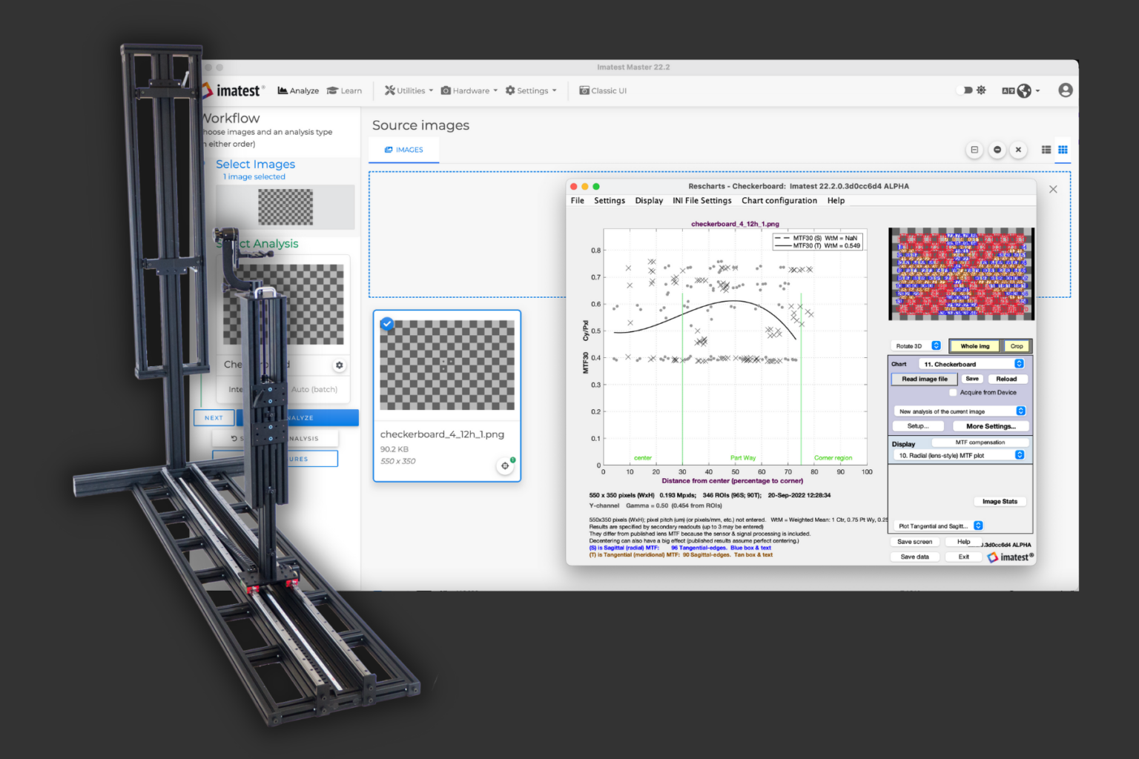Open the user account profile icon

1065,90
